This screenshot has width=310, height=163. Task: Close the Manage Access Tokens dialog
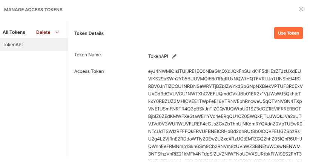click(x=301, y=9)
